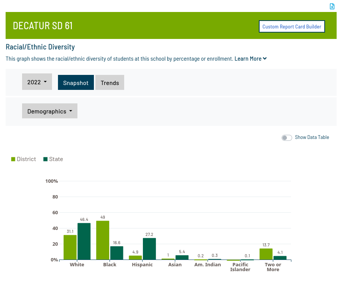Click the State bar for Asian students
Viewport: 340px width, 291px height.
click(x=182, y=257)
